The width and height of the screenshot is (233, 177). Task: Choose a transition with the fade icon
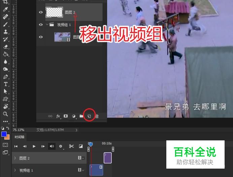pyautogui.click(x=81, y=146)
